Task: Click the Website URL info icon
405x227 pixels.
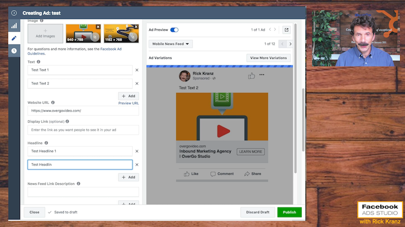Action: coord(53,103)
